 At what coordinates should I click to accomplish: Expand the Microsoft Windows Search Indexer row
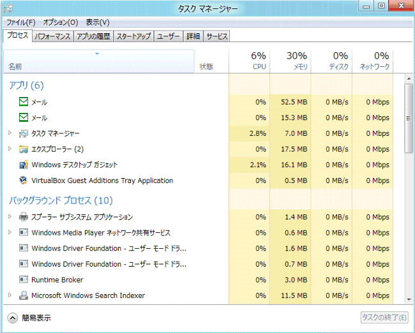(10, 295)
